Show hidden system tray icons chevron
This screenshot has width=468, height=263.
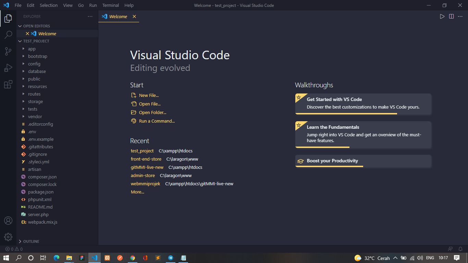(395, 258)
